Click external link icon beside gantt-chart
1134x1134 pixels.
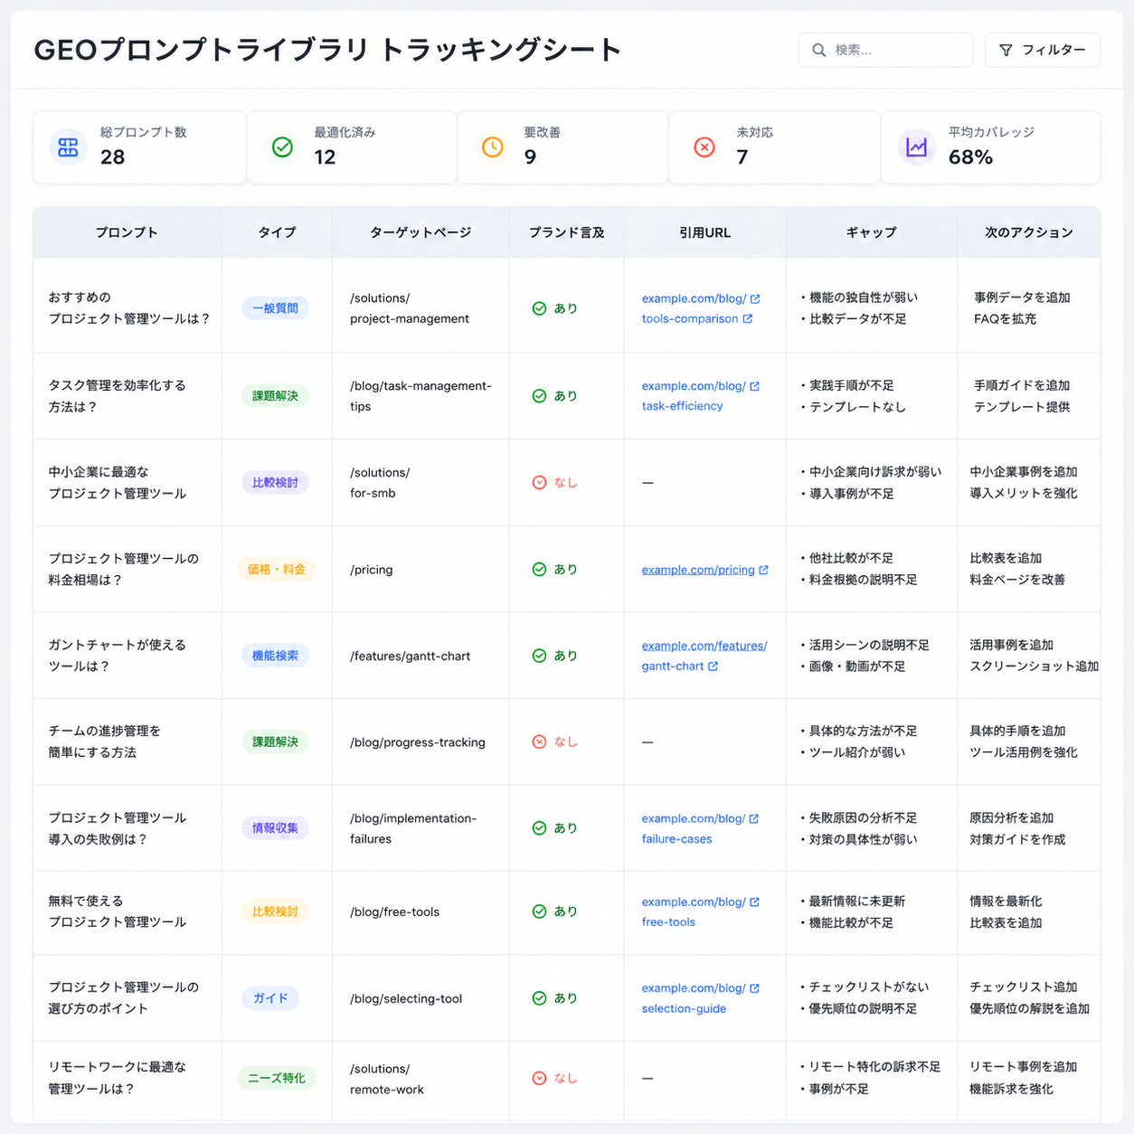coord(713,666)
